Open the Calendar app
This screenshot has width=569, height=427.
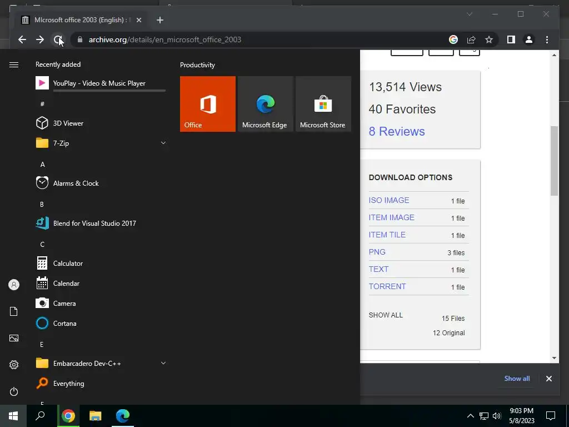(101, 283)
